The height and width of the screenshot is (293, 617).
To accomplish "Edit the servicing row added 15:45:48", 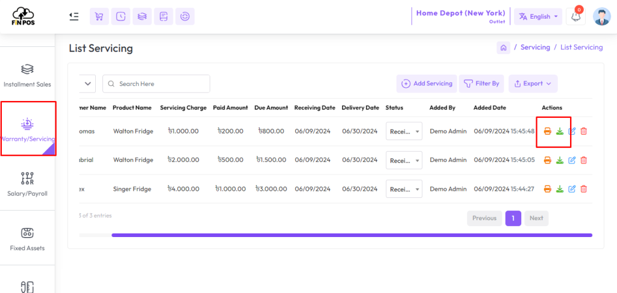I will [572, 131].
